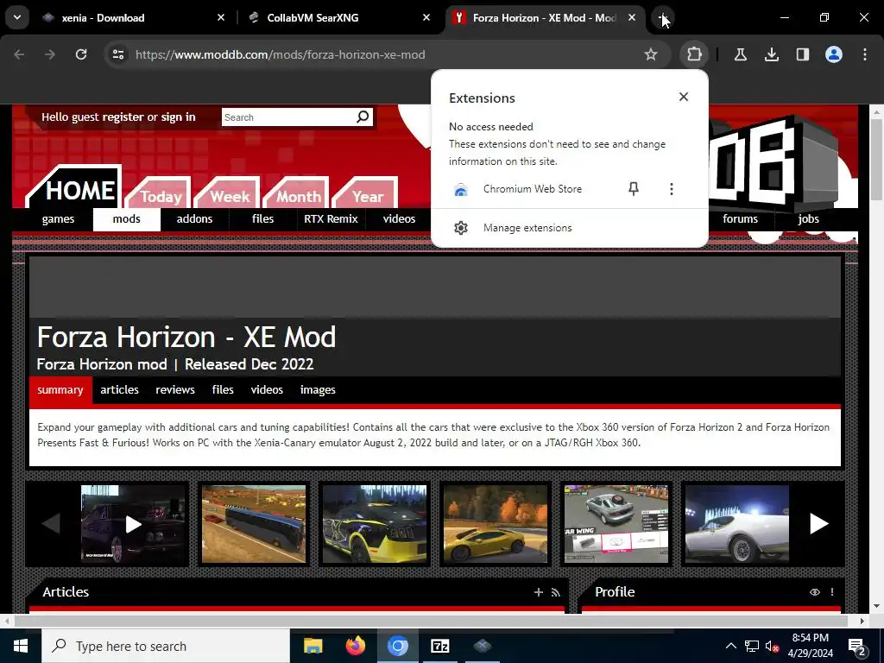Open File Explorer from taskbar
This screenshot has width=884, height=663.
313,646
